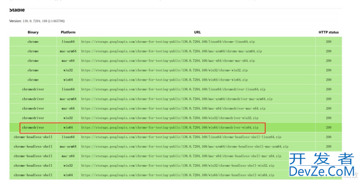Open the chromedriver-linux64.zip URL
Image resolution: width=359 pixels, height=181 pixels.
[x=173, y=89]
